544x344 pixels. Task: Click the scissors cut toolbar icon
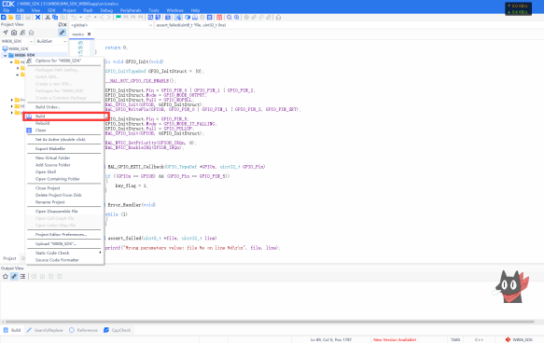(48, 18)
